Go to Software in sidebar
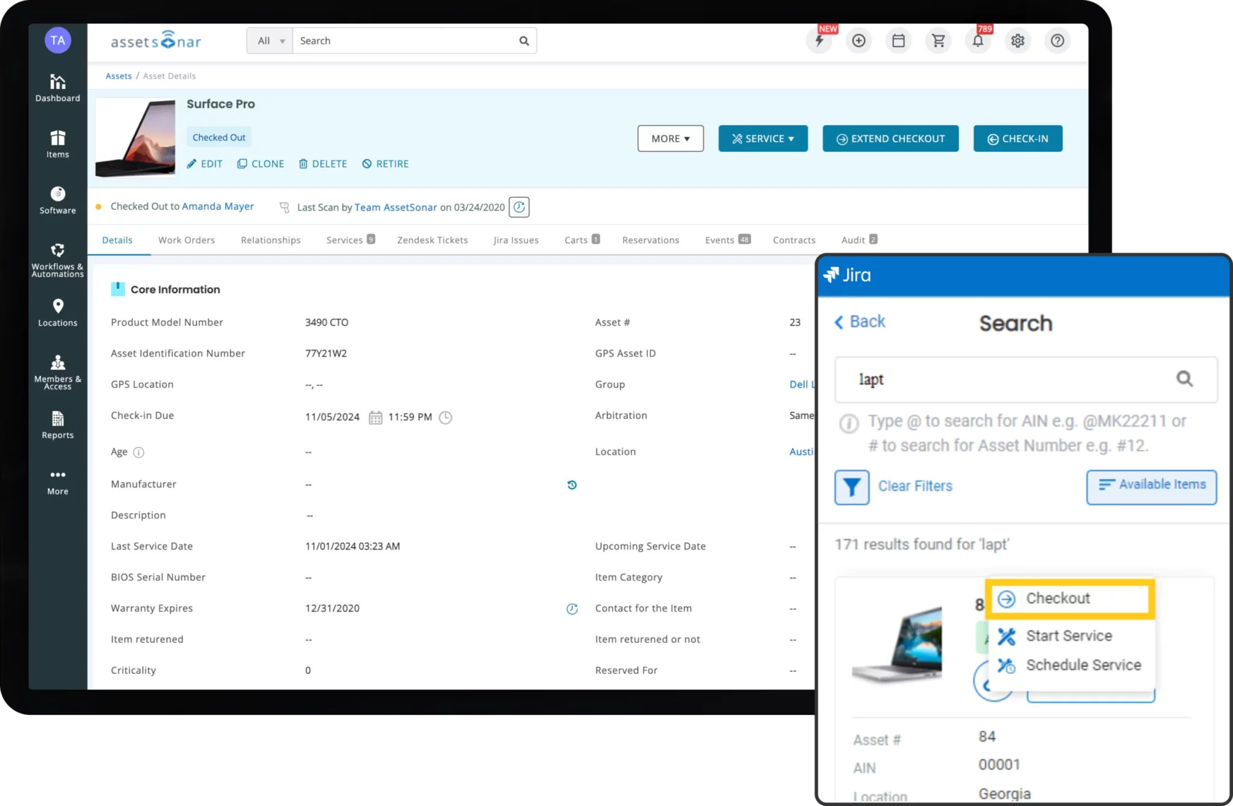The height and width of the screenshot is (806, 1233). pos(57,200)
